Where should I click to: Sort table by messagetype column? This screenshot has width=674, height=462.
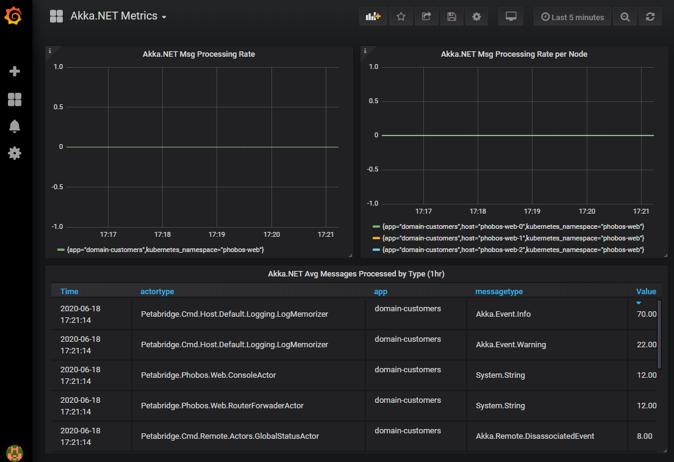pos(499,292)
